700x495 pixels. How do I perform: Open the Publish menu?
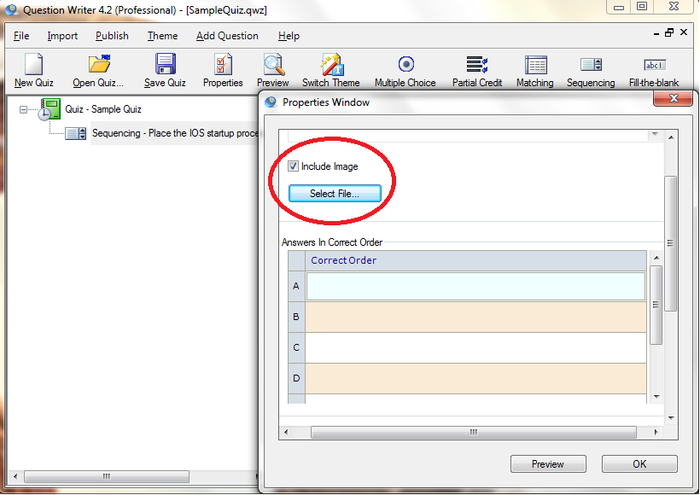pyautogui.click(x=112, y=36)
